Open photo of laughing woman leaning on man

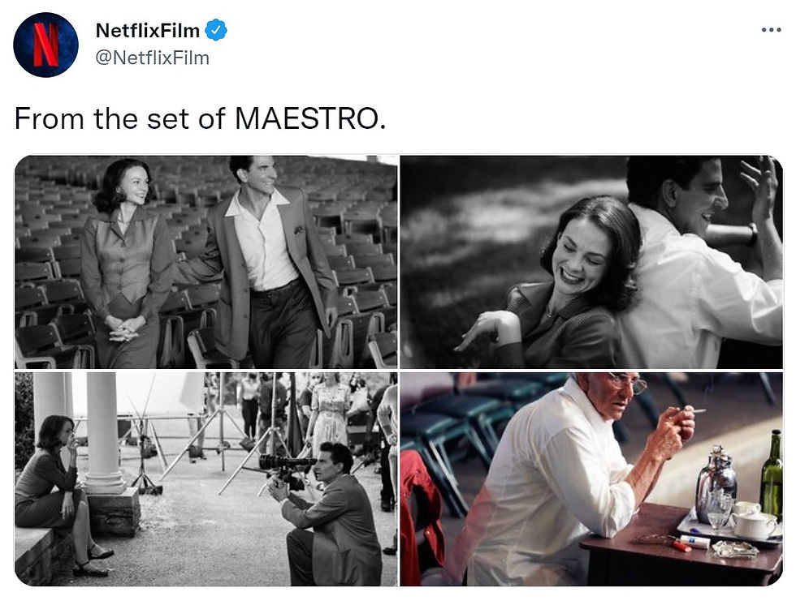[x=591, y=261]
